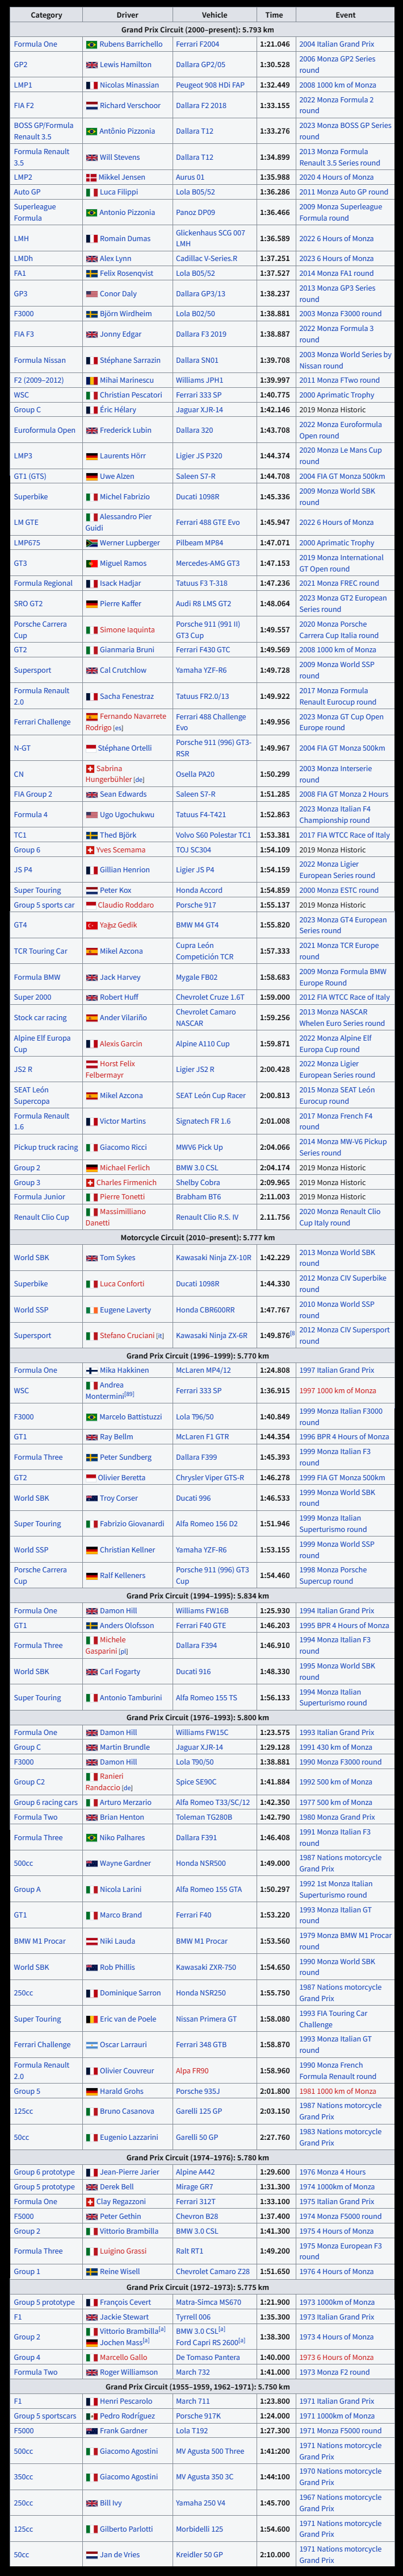The width and height of the screenshot is (403, 2576).
Task: Open the De Tomaso Pantera link
Action: pos(208,2357)
